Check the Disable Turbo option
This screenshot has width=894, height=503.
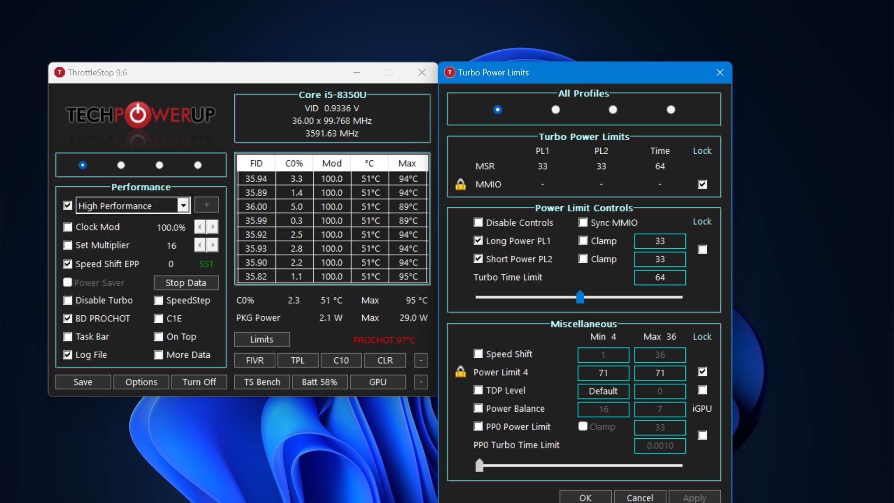(68, 300)
